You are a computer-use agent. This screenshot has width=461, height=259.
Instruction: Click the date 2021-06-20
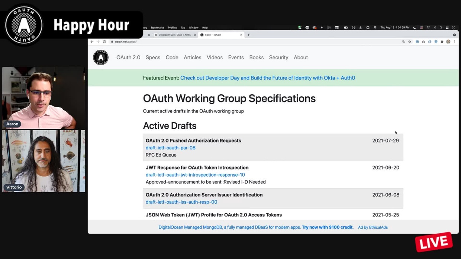tap(386, 168)
